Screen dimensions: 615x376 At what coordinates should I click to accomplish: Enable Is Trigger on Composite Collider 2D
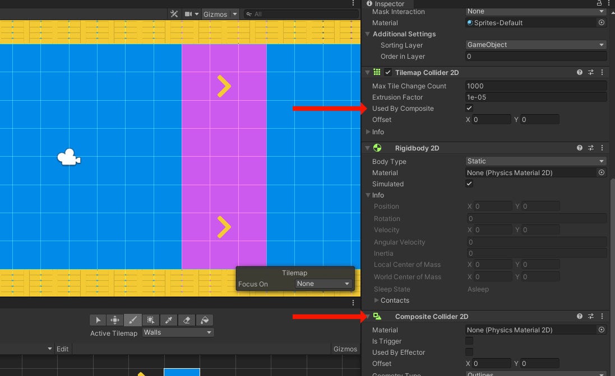tap(469, 341)
